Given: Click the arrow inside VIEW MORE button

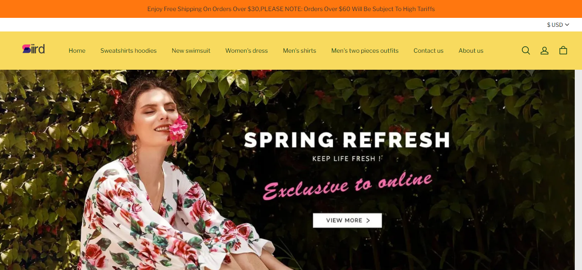Looking at the screenshot, I should point(368,220).
